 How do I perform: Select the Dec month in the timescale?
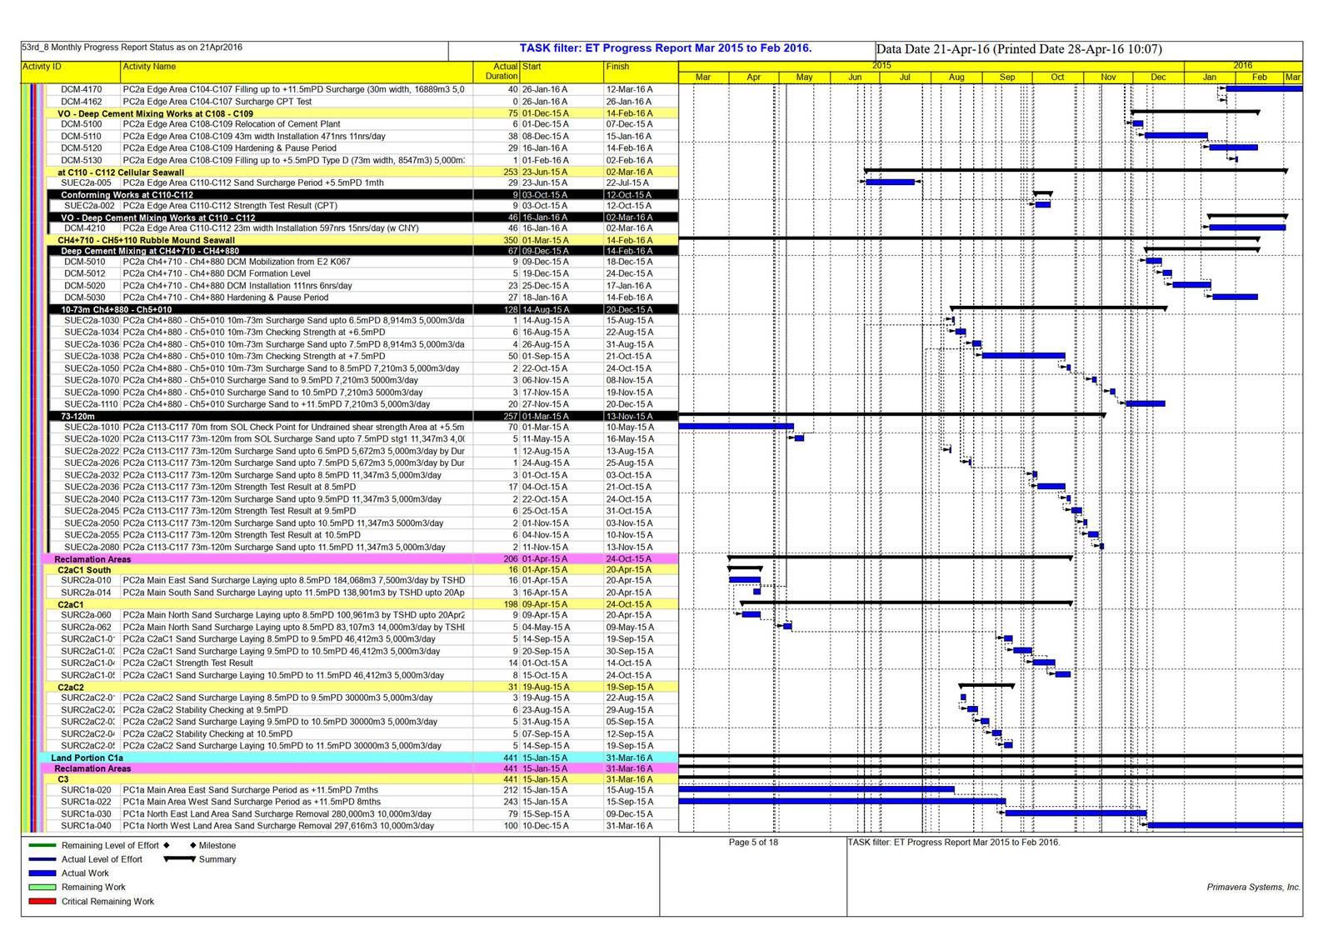1158,78
